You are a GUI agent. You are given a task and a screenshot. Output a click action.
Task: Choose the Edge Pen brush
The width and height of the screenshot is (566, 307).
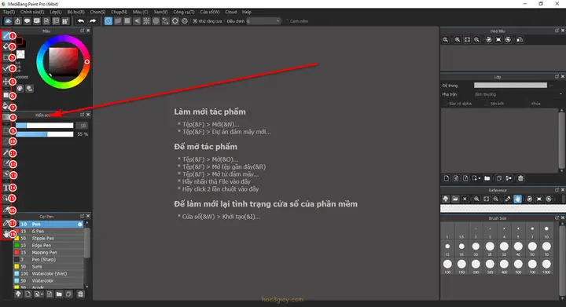[x=49, y=246]
